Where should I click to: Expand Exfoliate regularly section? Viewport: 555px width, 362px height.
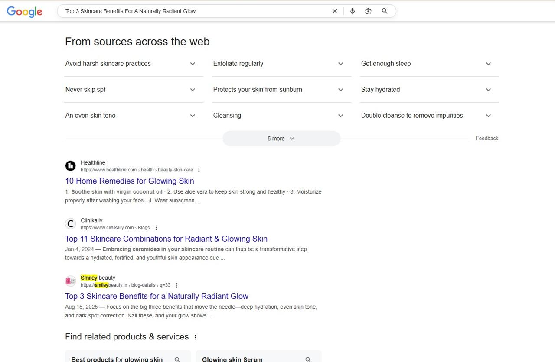[x=281, y=64]
